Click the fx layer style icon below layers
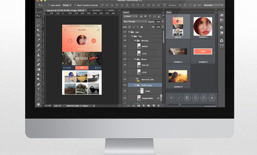 (134, 106)
